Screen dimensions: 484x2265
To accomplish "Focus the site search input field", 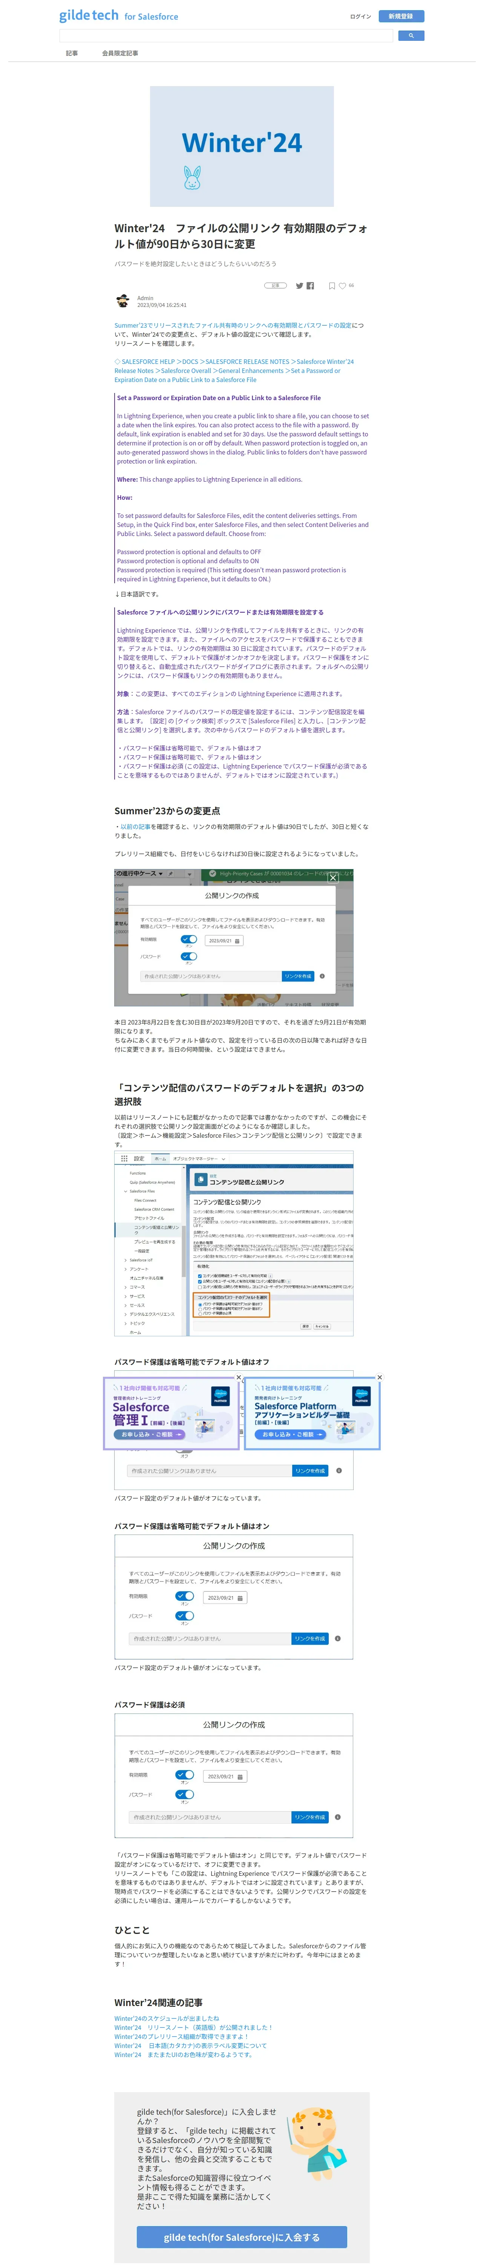I will 226,36.
